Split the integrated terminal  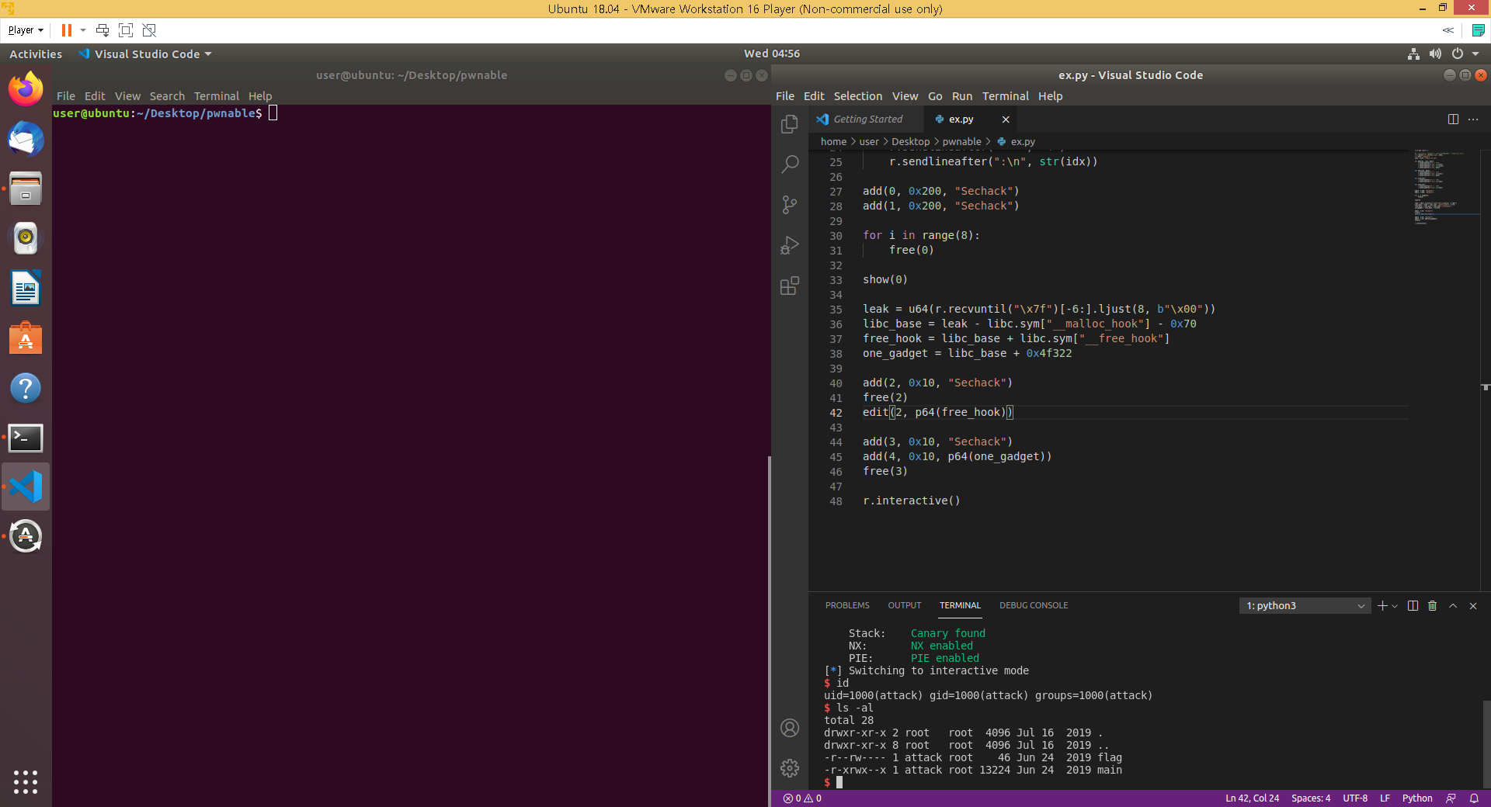click(x=1413, y=606)
